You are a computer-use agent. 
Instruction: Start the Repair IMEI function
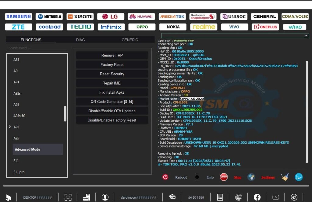(x=112, y=83)
